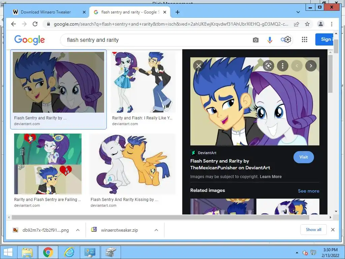Screen dimensions: 345x259
Task: Click the muted volume tray icon
Action: [x=305, y=253]
